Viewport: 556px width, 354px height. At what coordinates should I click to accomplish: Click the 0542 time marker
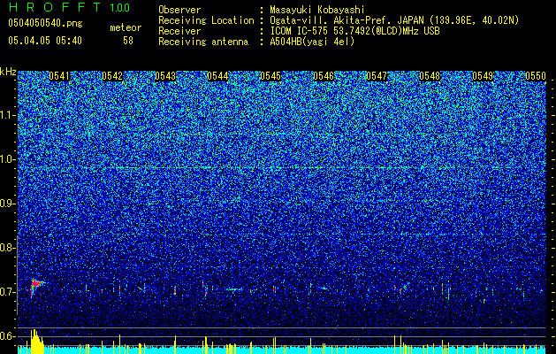coord(112,76)
